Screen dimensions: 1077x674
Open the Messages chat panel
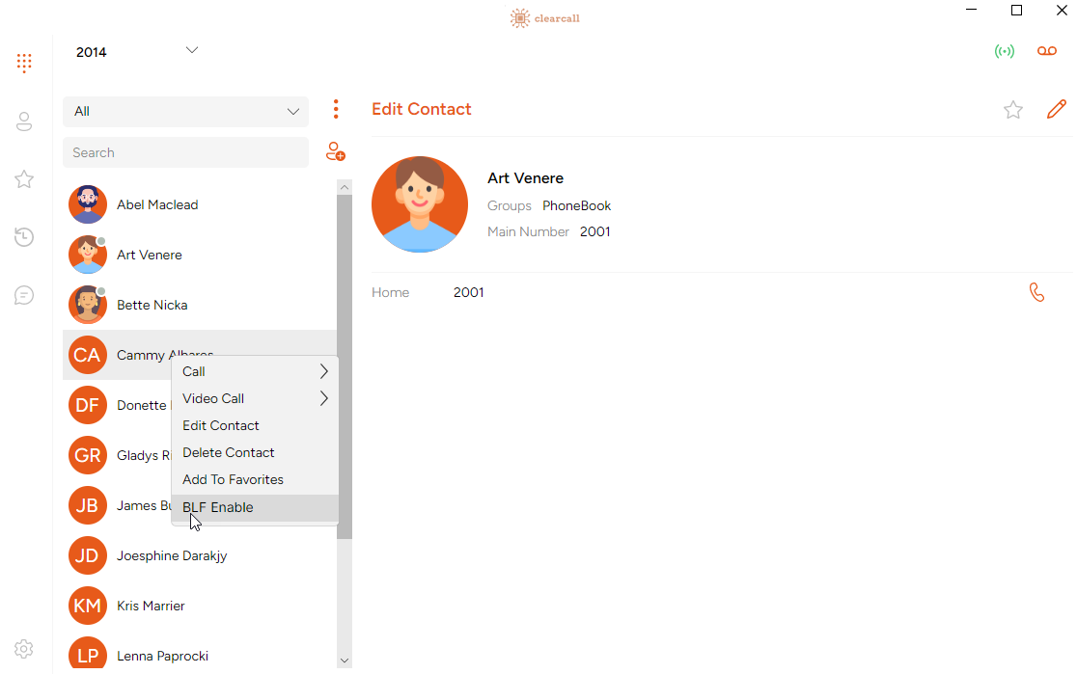(24, 294)
